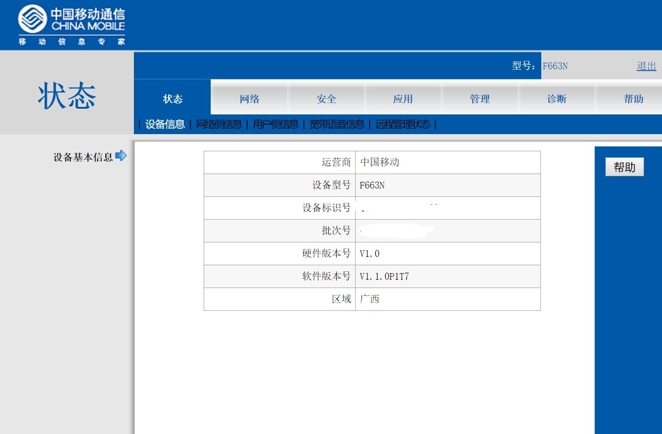Image resolution: width=662 pixels, height=434 pixels.
Task: Open the 帮助 tab
Action: point(633,99)
